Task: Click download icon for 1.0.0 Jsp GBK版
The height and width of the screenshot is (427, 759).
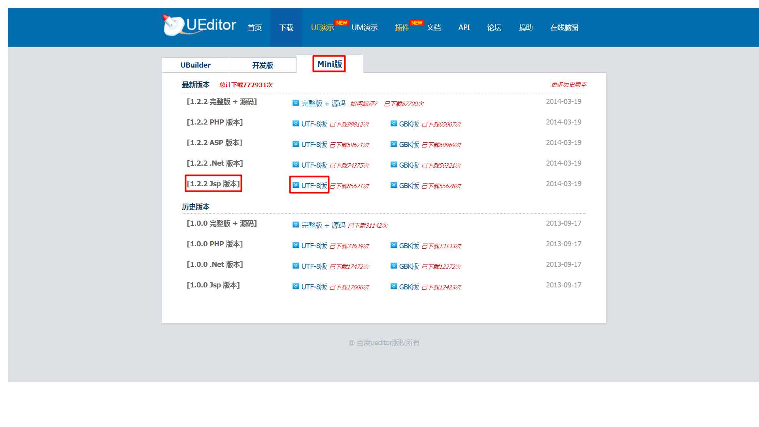Action: pos(394,286)
